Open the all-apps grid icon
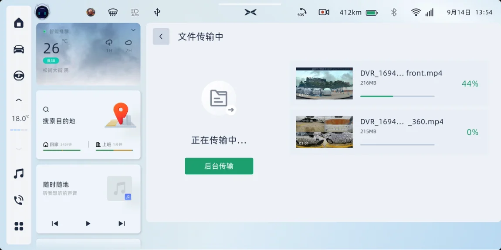The image size is (501, 250). (x=19, y=226)
